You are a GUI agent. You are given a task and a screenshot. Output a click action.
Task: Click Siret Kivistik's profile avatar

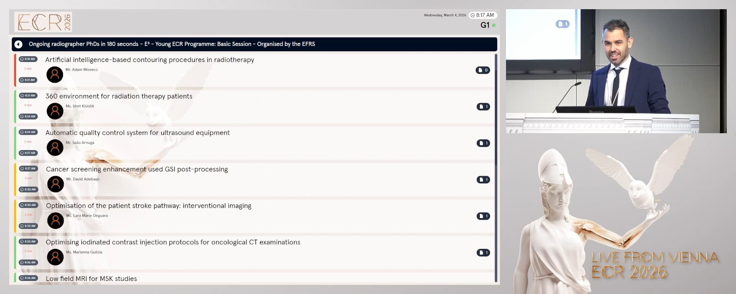pyautogui.click(x=55, y=111)
